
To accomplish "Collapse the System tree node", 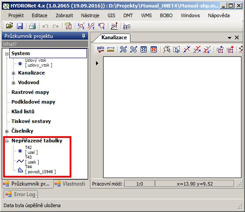I will [7, 54].
